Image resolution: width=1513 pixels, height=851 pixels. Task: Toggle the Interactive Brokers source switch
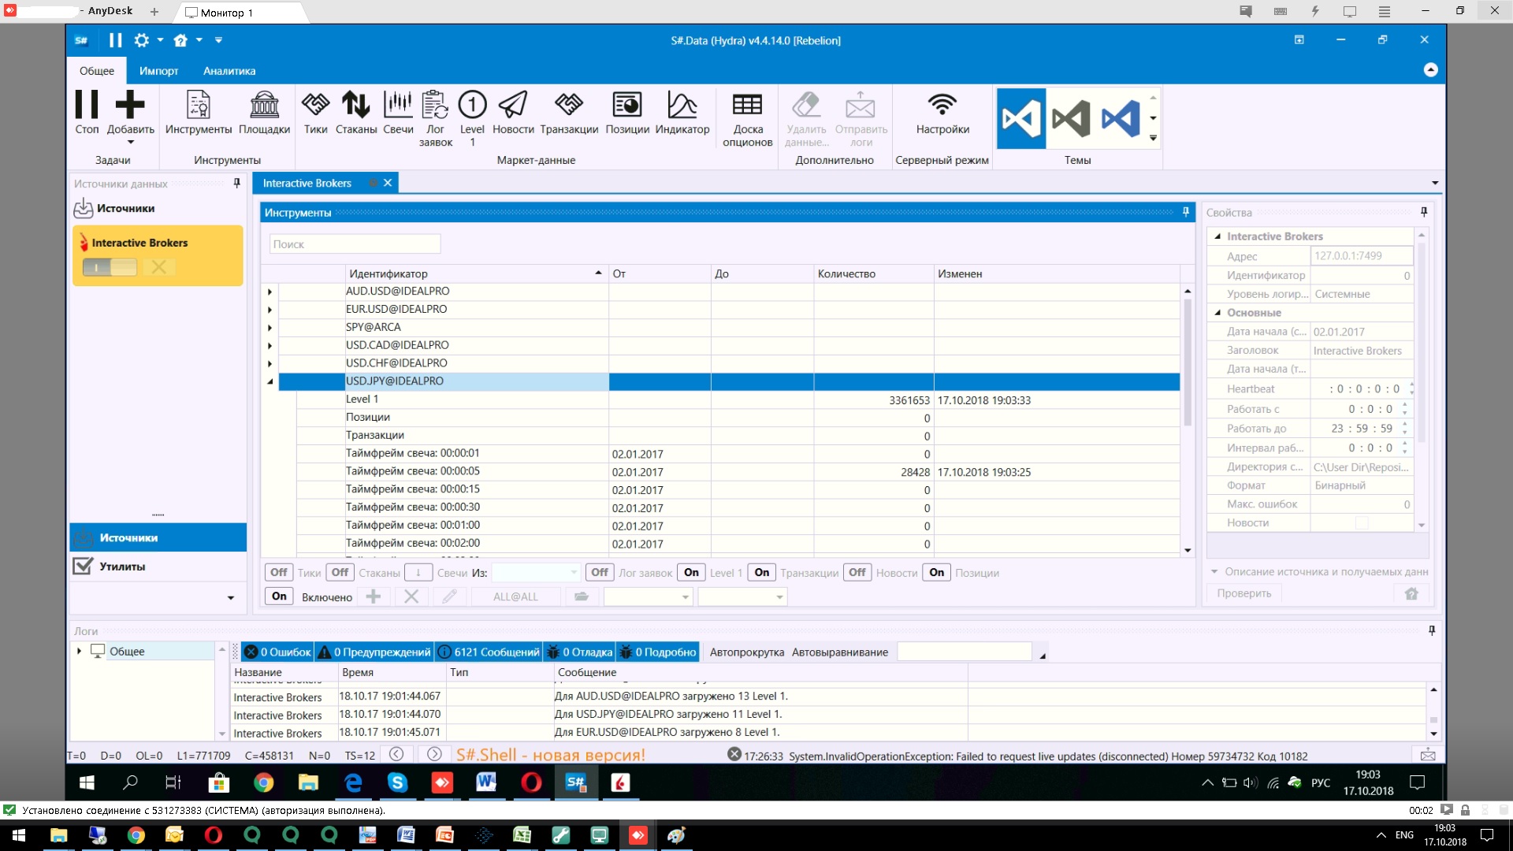(110, 267)
